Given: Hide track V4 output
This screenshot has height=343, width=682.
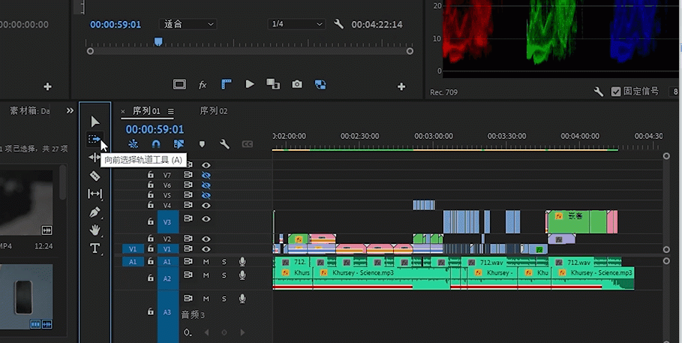Looking at the screenshot, I should (x=206, y=205).
